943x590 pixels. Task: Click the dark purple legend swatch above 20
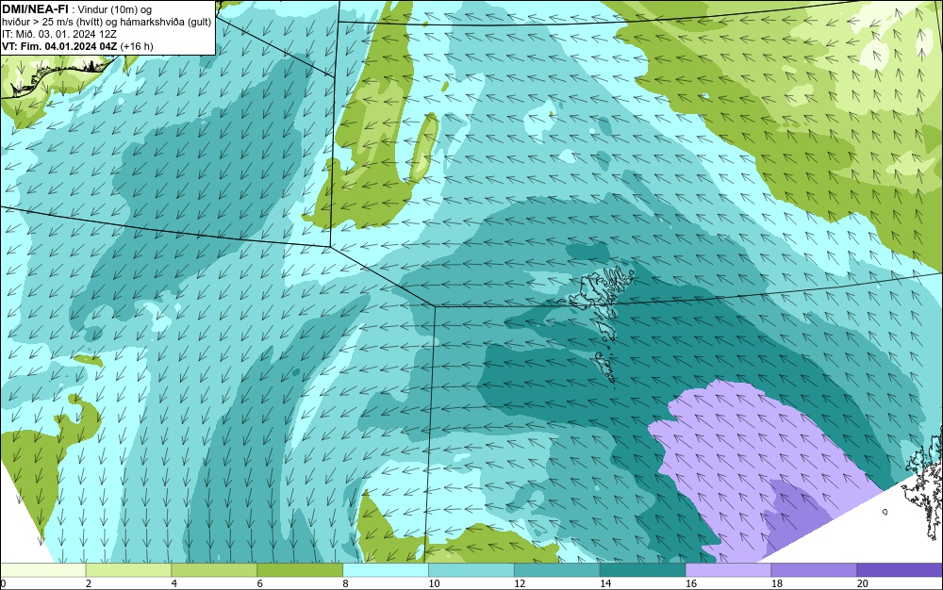(x=900, y=569)
